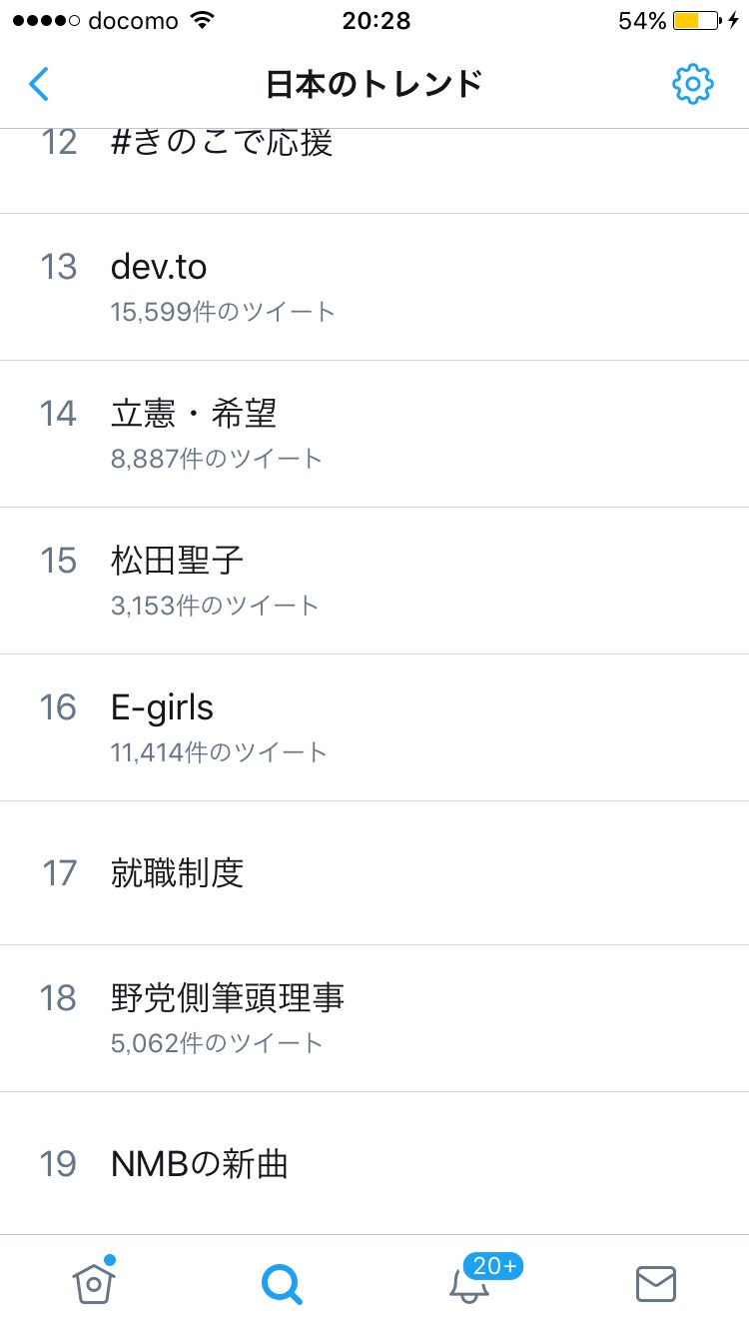
Task: Open trend 野党側筆頭理事
Action: click(x=228, y=997)
